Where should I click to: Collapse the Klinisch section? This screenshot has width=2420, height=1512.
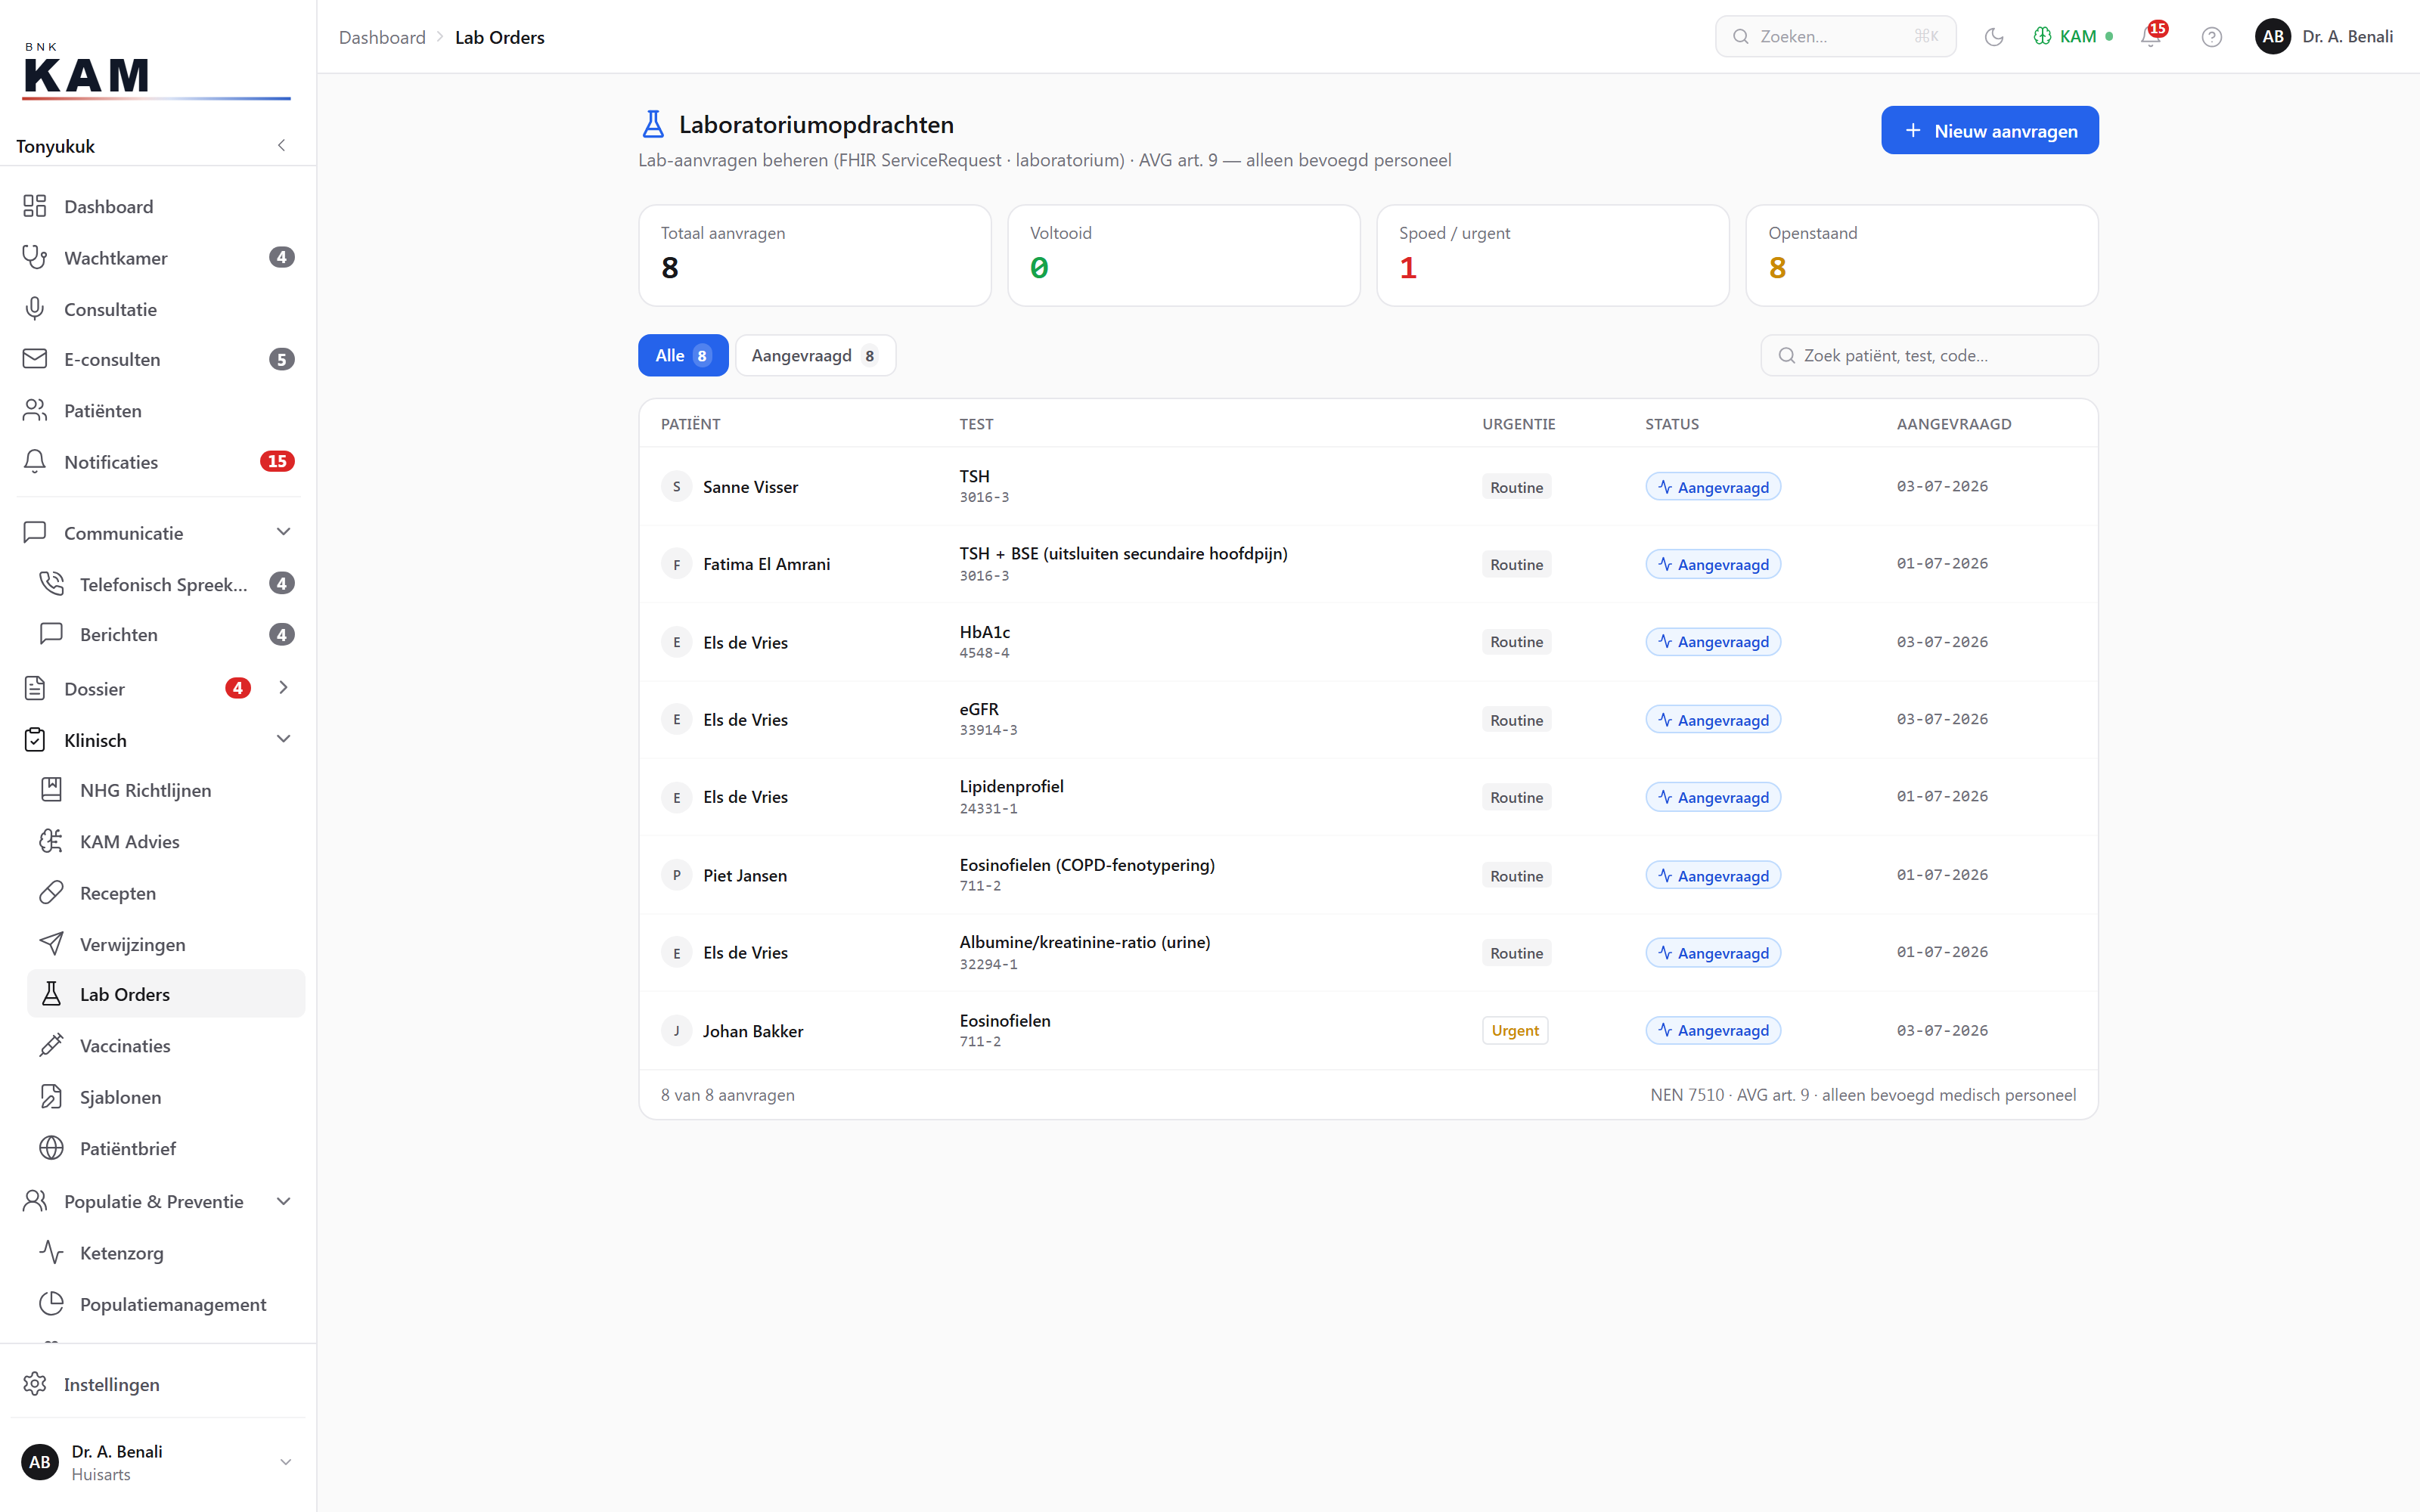point(283,739)
